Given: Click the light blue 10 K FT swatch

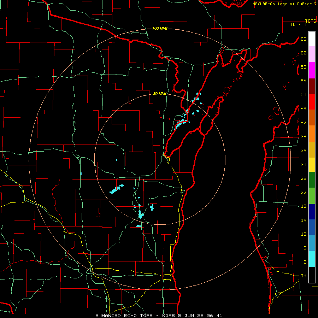Looking at the screenshot, I should pos(312,243).
